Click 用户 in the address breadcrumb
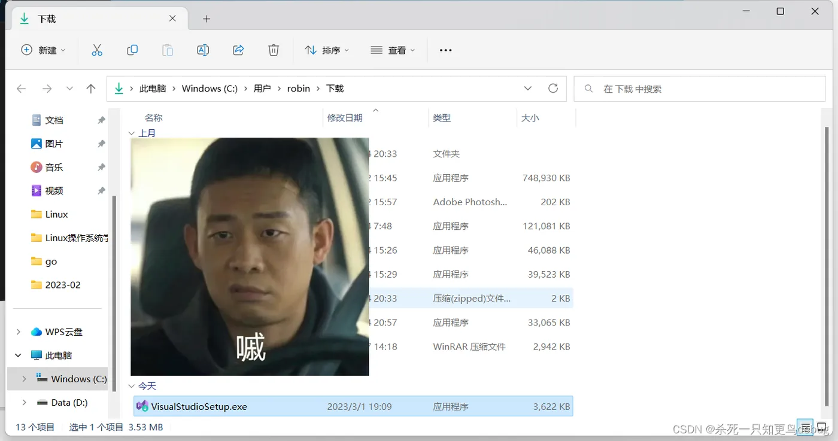Image resolution: width=838 pixels, height=441 pixels. pyautogui.click(x=262, y=89)
